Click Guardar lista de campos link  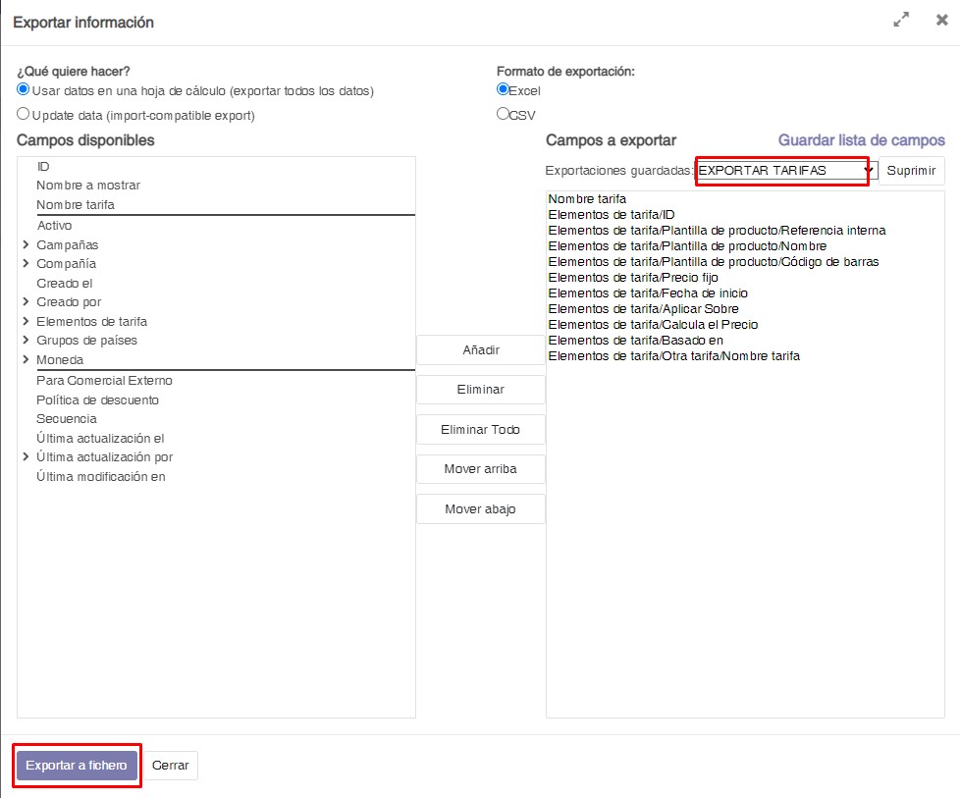[861, 140]
